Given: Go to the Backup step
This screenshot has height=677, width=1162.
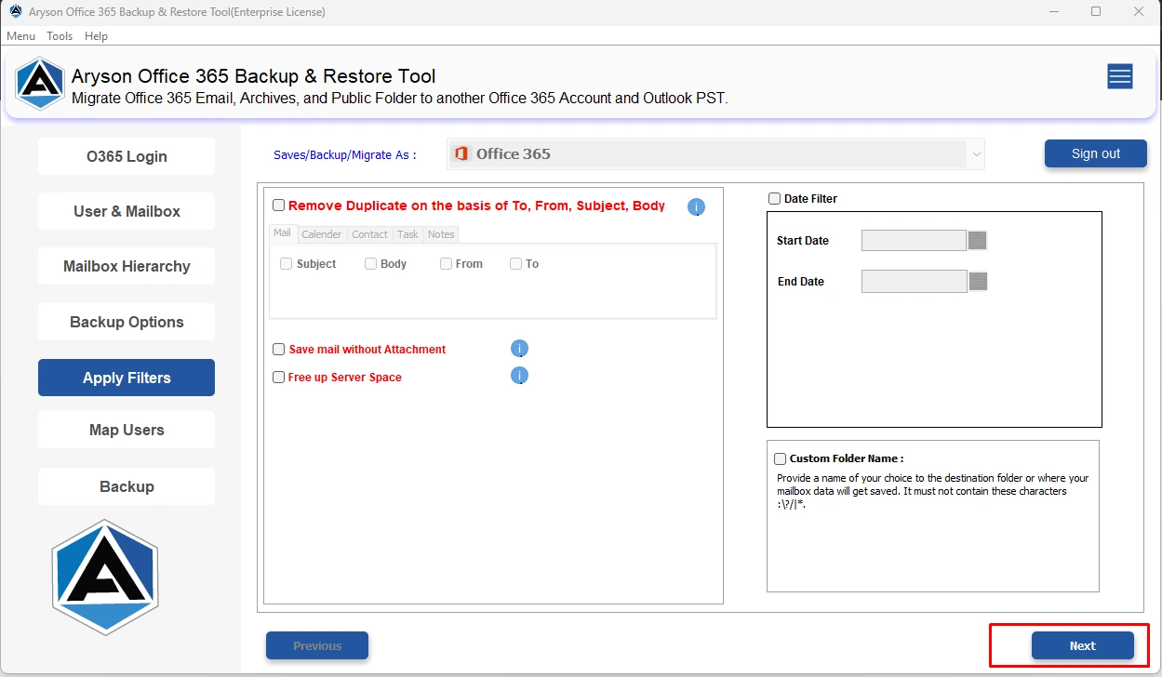Looking at the screenshot, I should coord(127,486).
